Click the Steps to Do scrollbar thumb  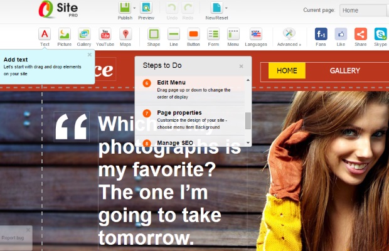click(x=248, y=120)
